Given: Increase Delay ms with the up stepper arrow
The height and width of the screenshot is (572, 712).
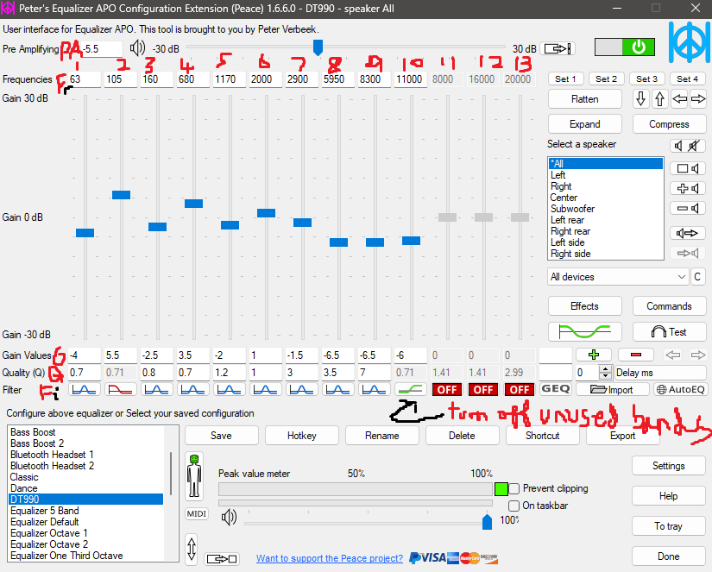Looking at the screenshot, I should [x=605, y=368].
